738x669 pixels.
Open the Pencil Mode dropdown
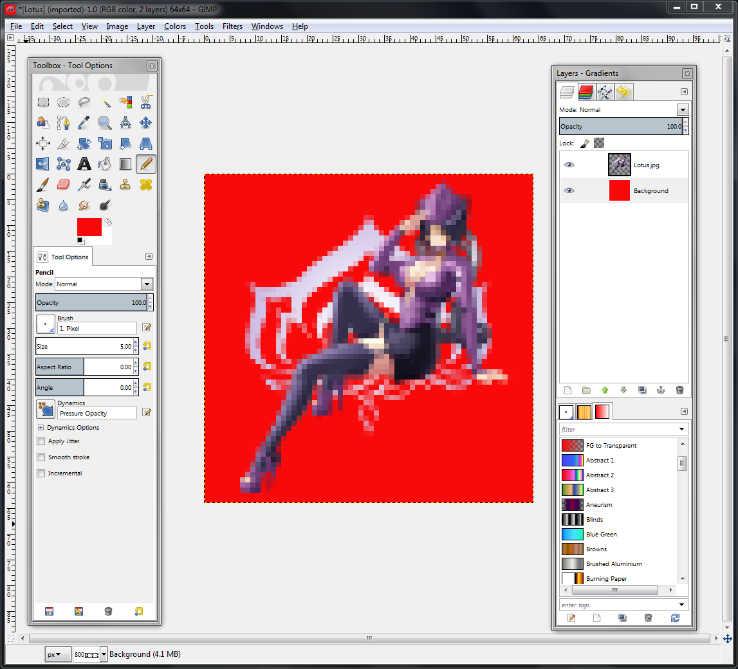pyautogui.click(x=147, y=284)
